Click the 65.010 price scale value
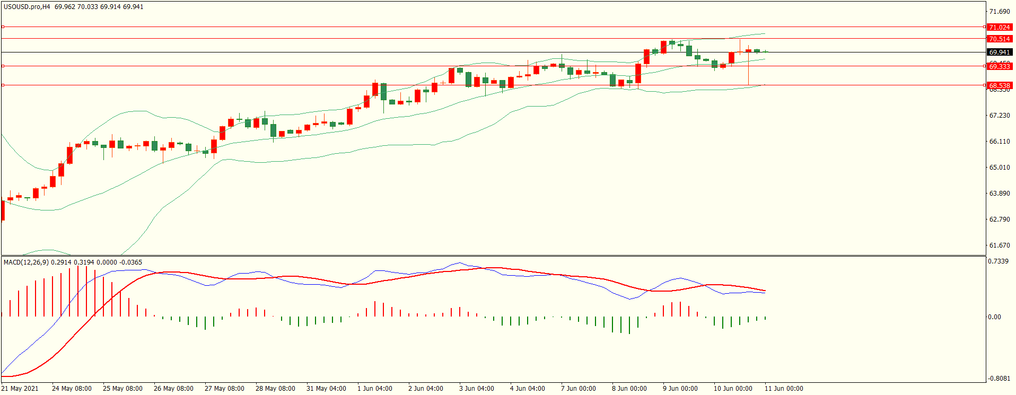The width and height of the screenshot is (1016, 395). [1000, 167]
